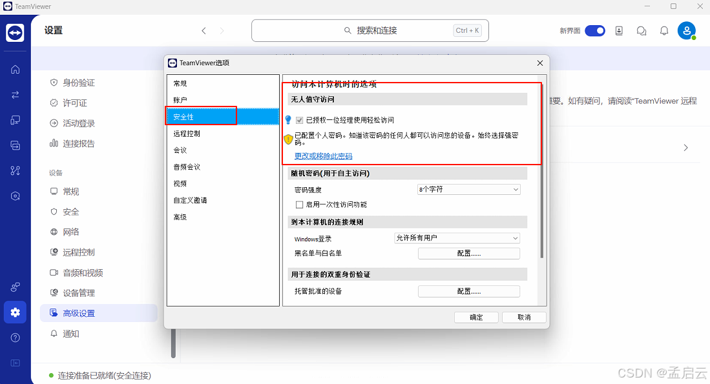Click 连接准备已就绪 status text

[104, 376]
